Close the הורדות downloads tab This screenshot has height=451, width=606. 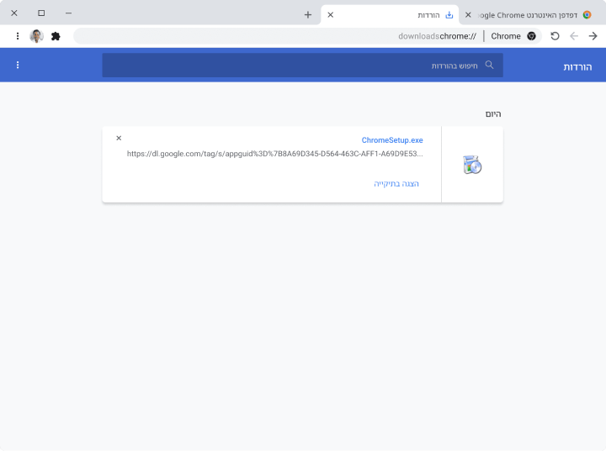[x=330, y=14]
